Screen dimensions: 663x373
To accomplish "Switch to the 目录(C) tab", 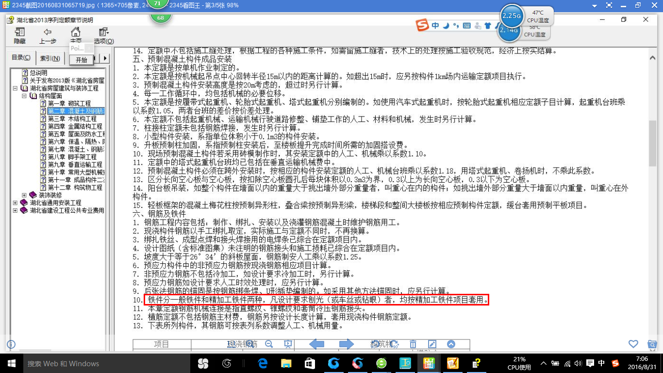I will click(x=21, y=58).
